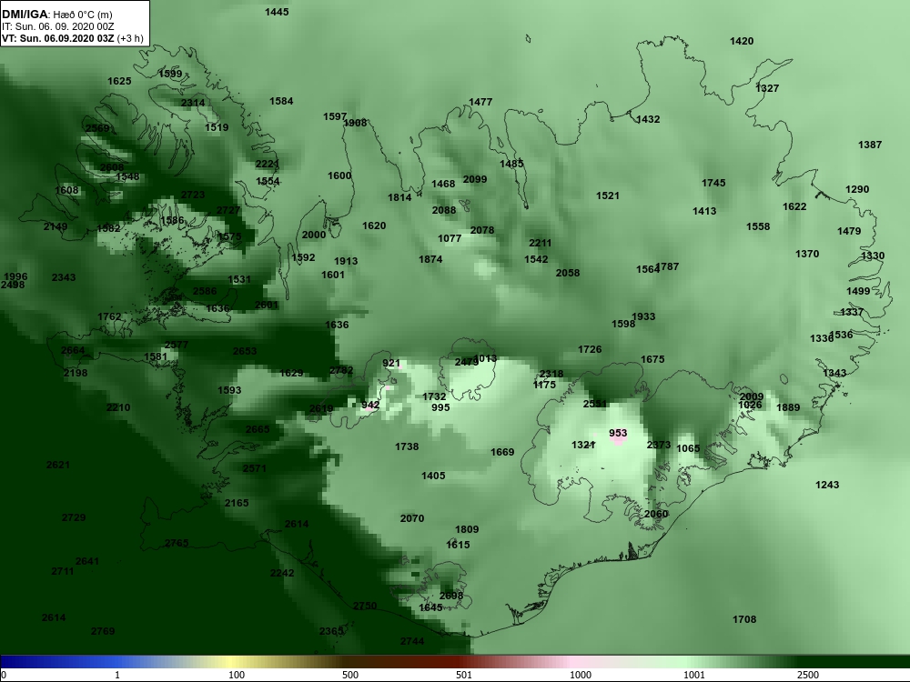The image size is (910, 682).
Task: Click the 1669 value
Action: click(502, 452)
